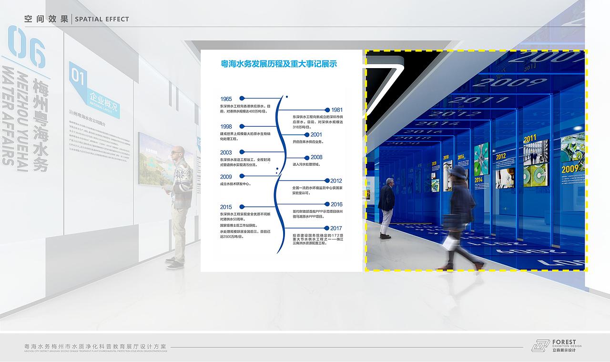Select the 1965 timeline dot

[242, 99]
